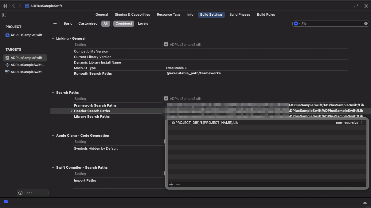371x208 pixels.
Task: Go back with the left chevron
Action: (14, 6)
